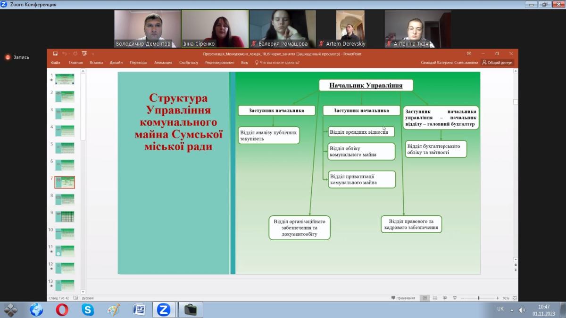
Task: Switch to Normal view icon in status bar
Action: (x=425, y=298)
